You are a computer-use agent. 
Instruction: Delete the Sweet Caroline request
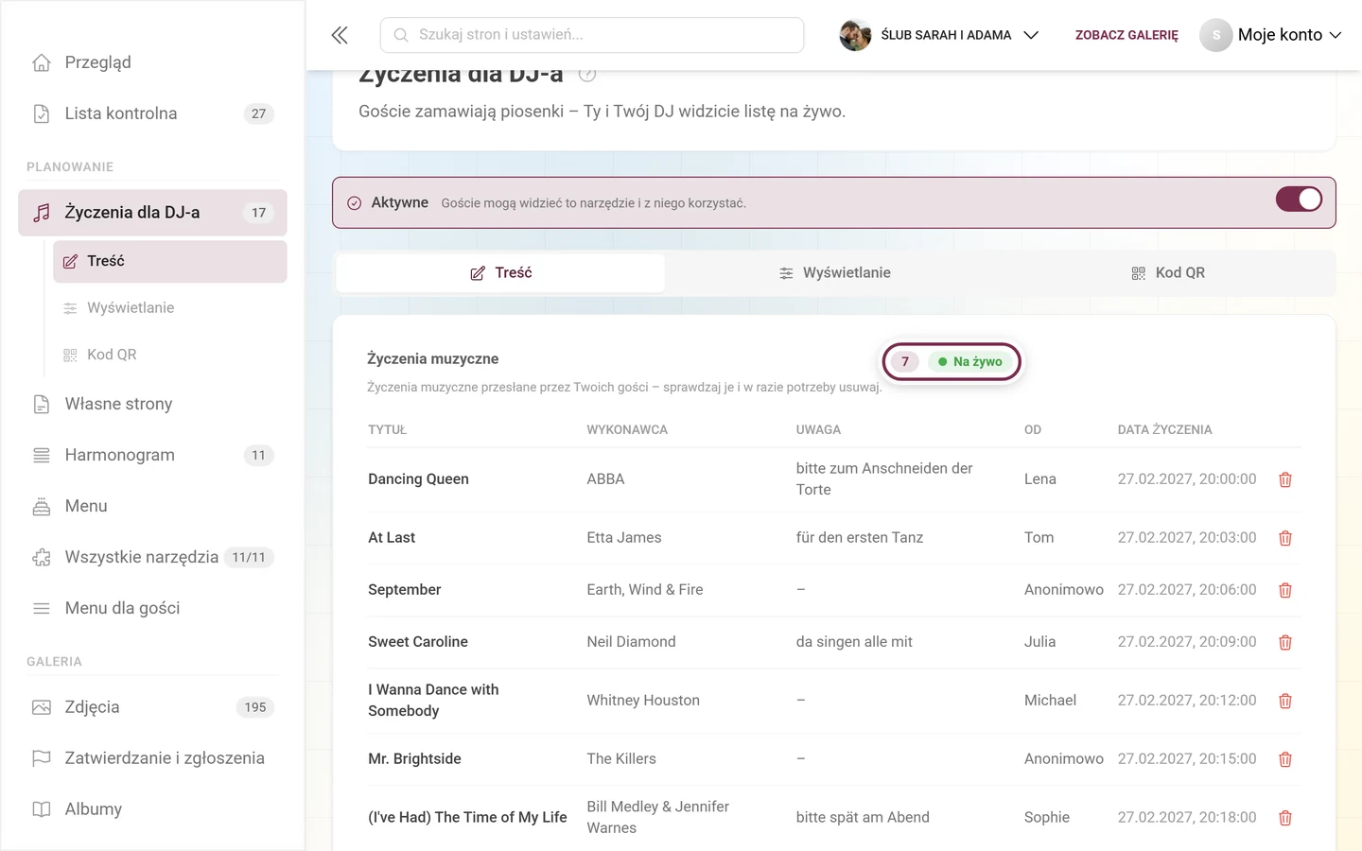point(1284,642)
